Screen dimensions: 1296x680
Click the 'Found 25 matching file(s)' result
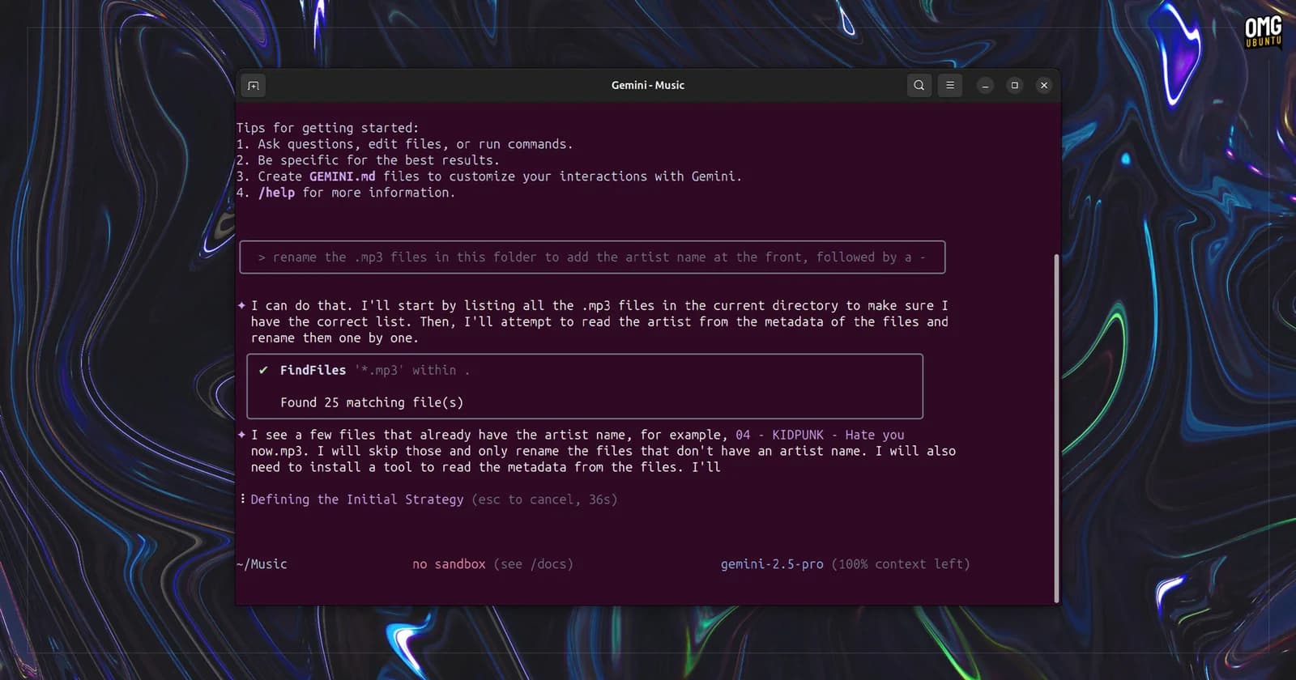pos(372,402)
